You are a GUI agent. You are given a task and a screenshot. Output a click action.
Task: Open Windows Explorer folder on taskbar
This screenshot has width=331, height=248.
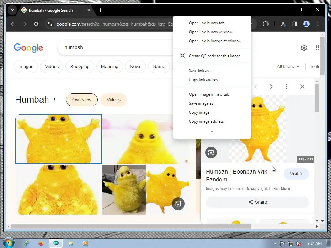point(71,243)
